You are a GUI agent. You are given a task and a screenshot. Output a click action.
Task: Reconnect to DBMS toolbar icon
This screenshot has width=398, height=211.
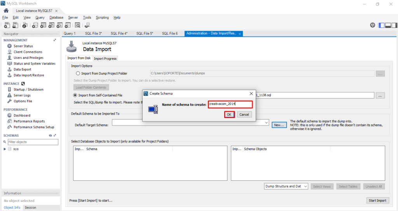click(87, 25)
